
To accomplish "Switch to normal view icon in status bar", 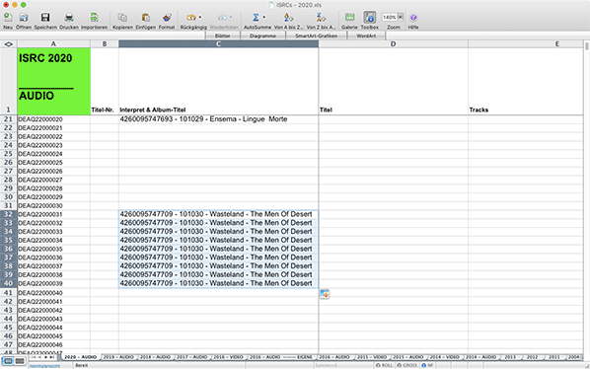I will [x=8, y=361].
